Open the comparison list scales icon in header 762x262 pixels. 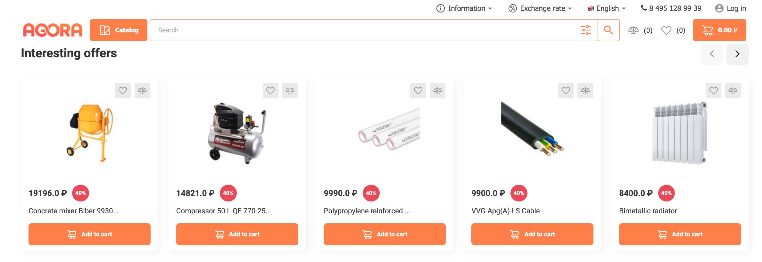(x=633, y=30)
